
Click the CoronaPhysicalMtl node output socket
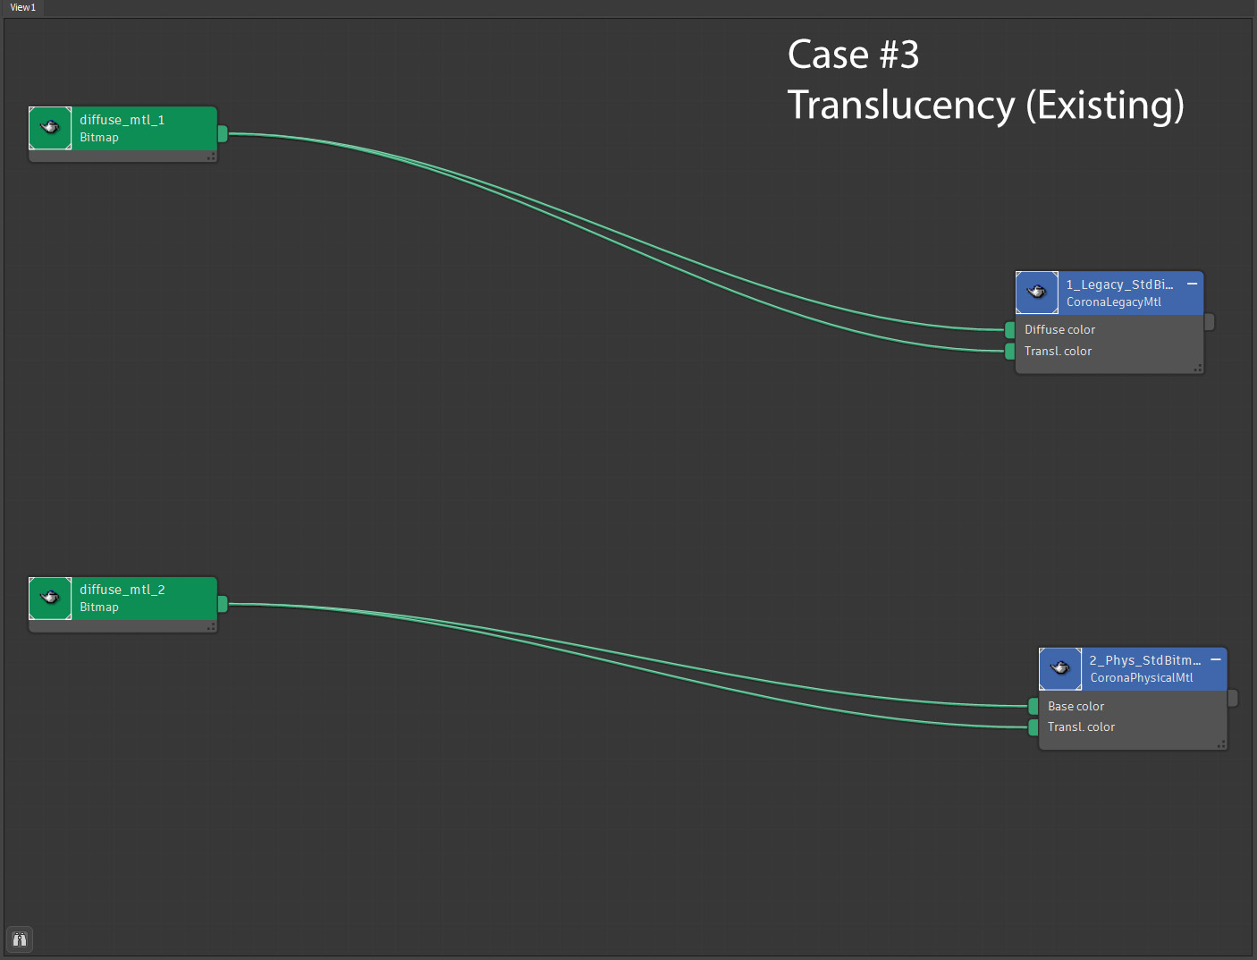(x=1233, y=698)
